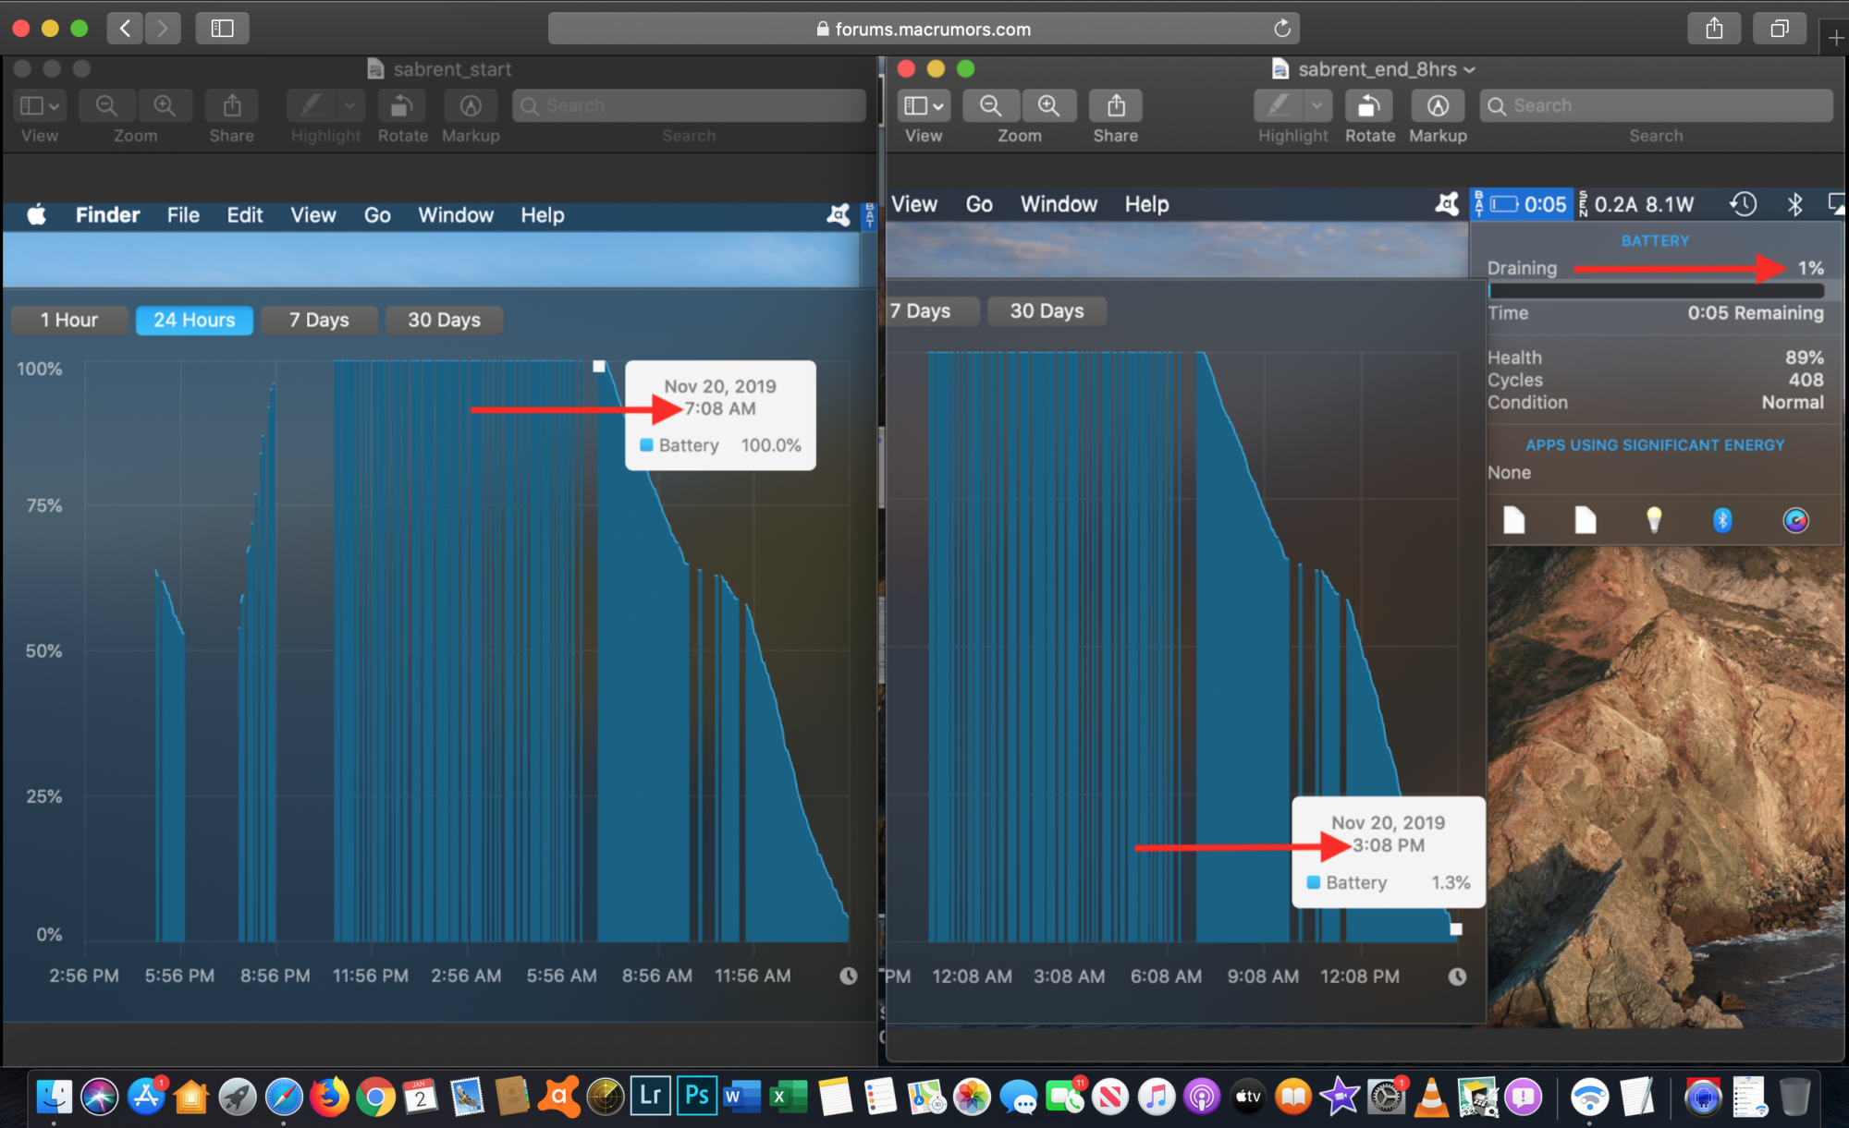Click Safari's Share button
Viewport: 1849px width, 1128px height.
click(1714, 29)
